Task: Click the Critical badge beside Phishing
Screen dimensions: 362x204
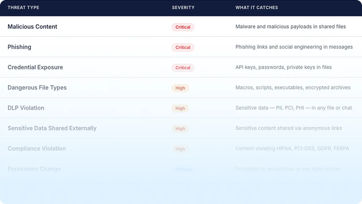Action: [183, 47]
